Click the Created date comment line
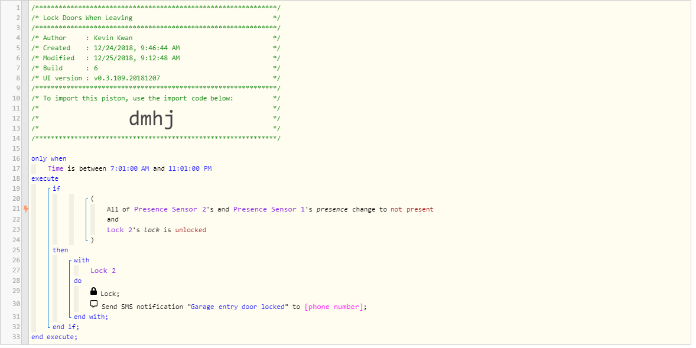 click(156, 48)
